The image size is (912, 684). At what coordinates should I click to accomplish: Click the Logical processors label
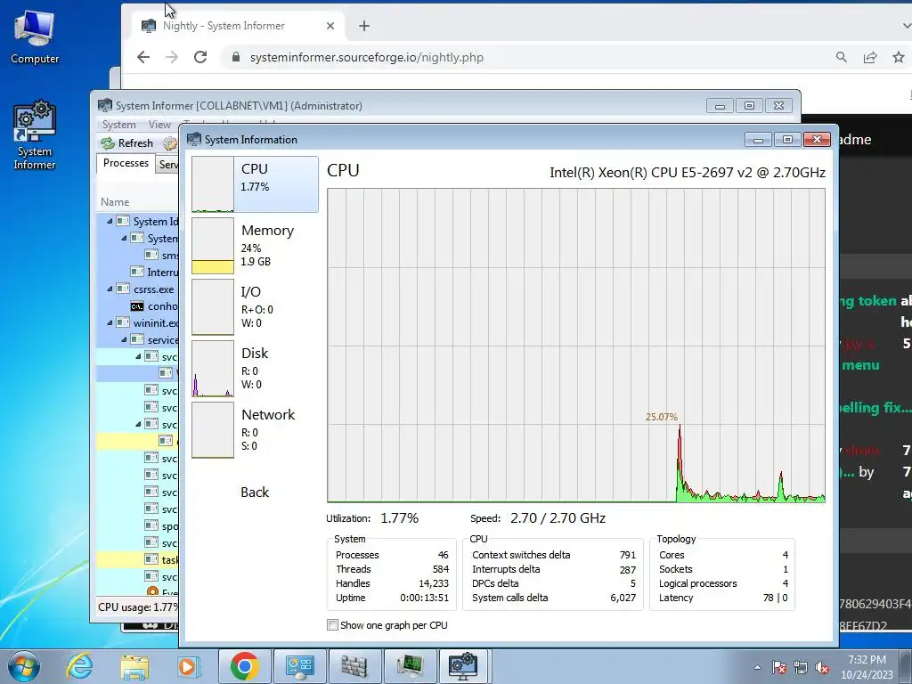point(698,583)
